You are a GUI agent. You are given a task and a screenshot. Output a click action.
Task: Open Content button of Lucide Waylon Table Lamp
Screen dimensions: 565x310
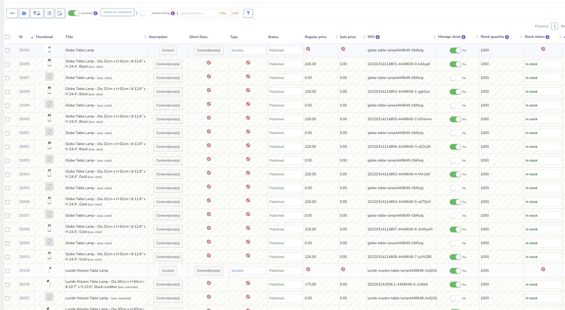point(168,271)
